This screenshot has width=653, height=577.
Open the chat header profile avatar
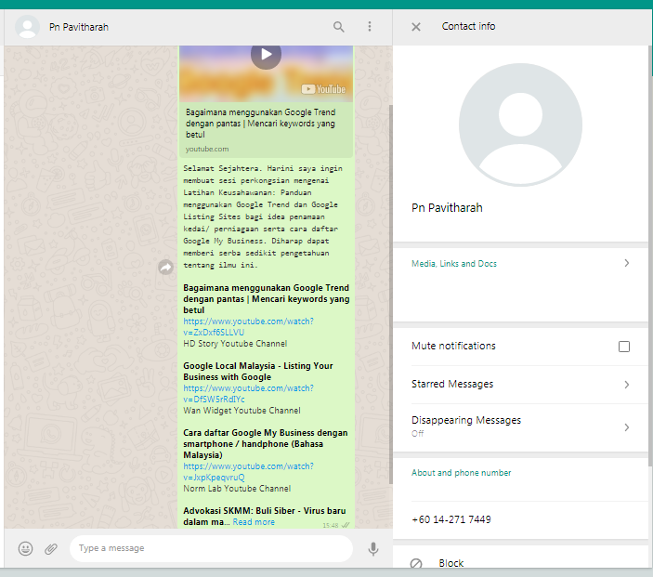tap(28, 27)
